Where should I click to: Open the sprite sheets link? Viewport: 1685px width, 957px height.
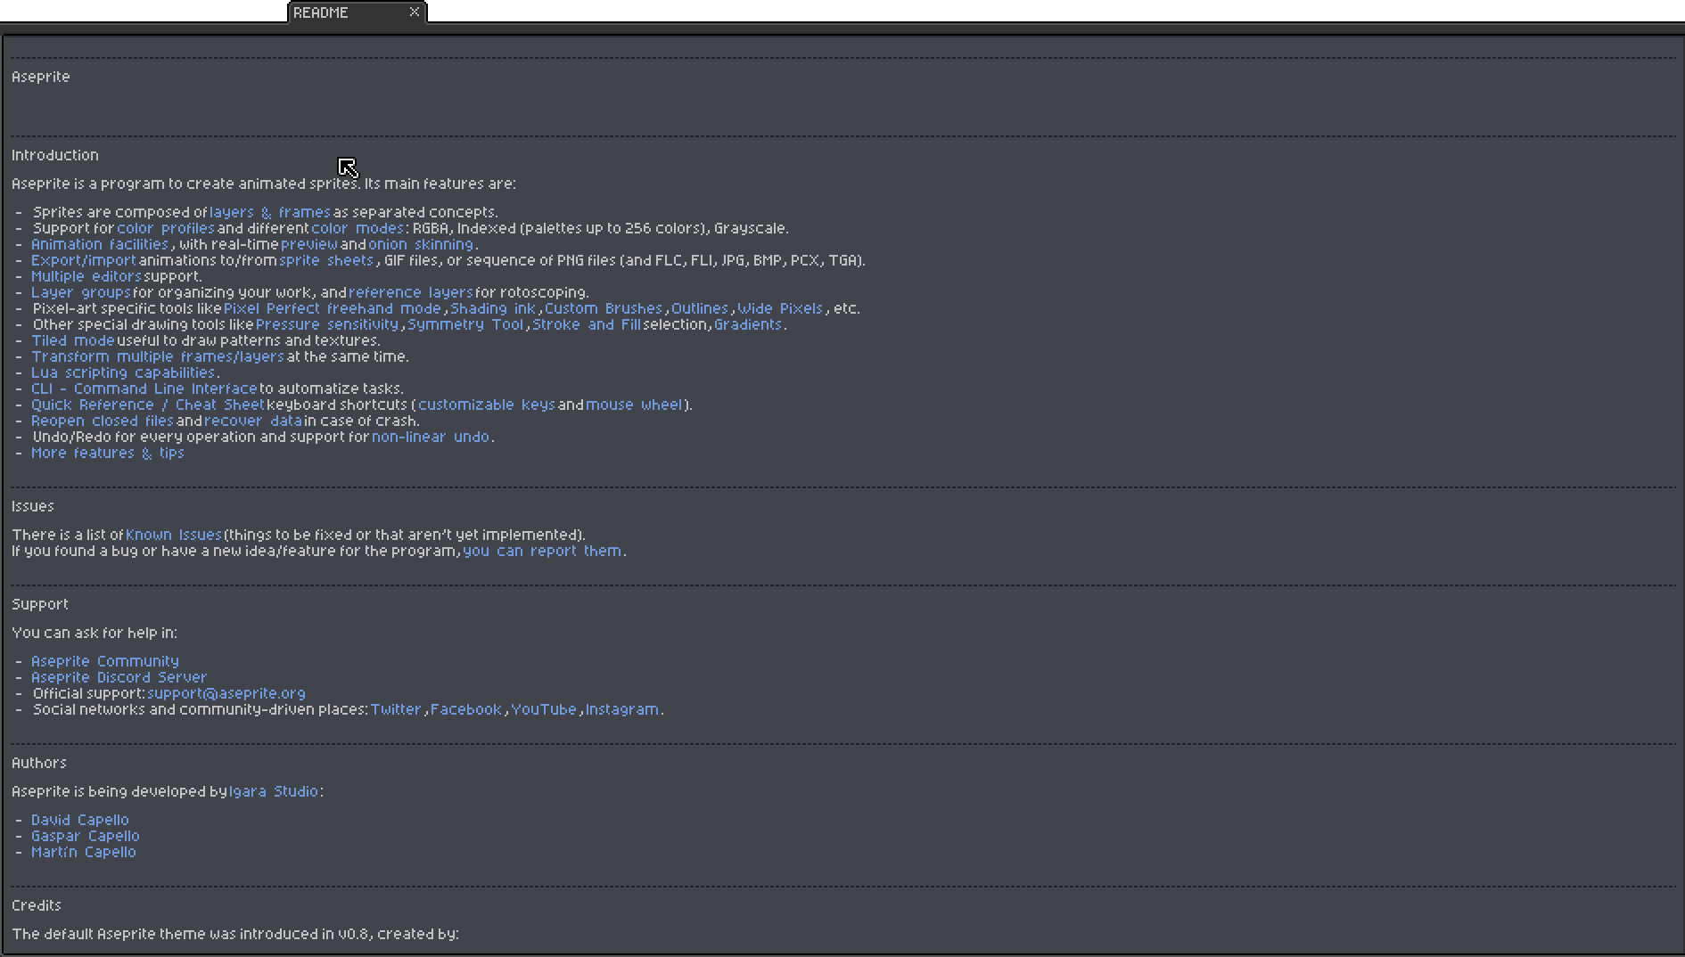(326, 260)
